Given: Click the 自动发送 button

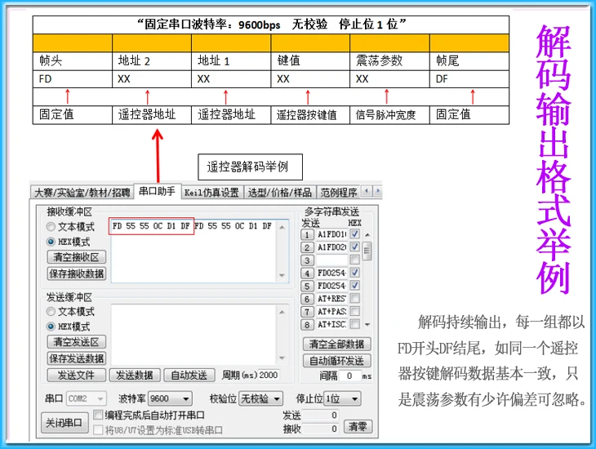Looking at the screenshot, I should coord(189,376).
